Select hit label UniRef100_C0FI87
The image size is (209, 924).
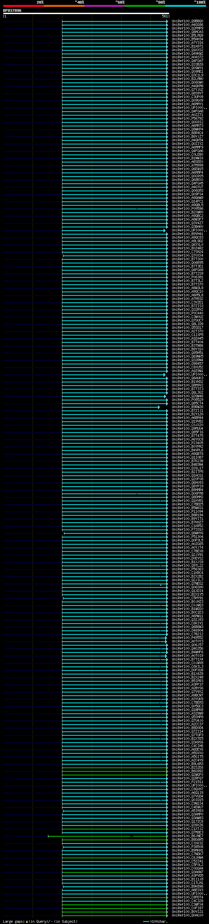coord(187,908)
